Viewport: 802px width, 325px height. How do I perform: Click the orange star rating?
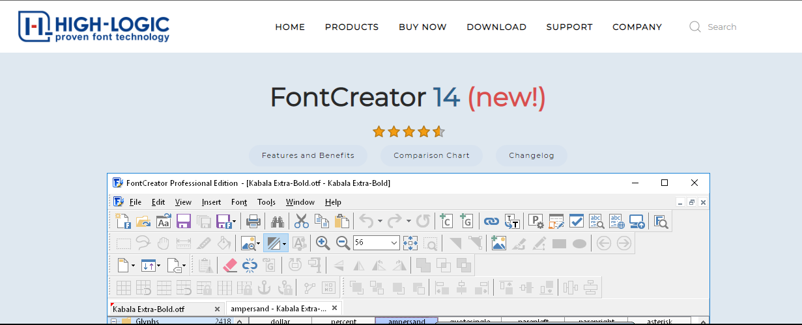coord(408,132)
